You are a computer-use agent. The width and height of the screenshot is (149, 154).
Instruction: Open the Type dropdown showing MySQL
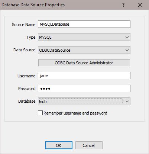84,37
